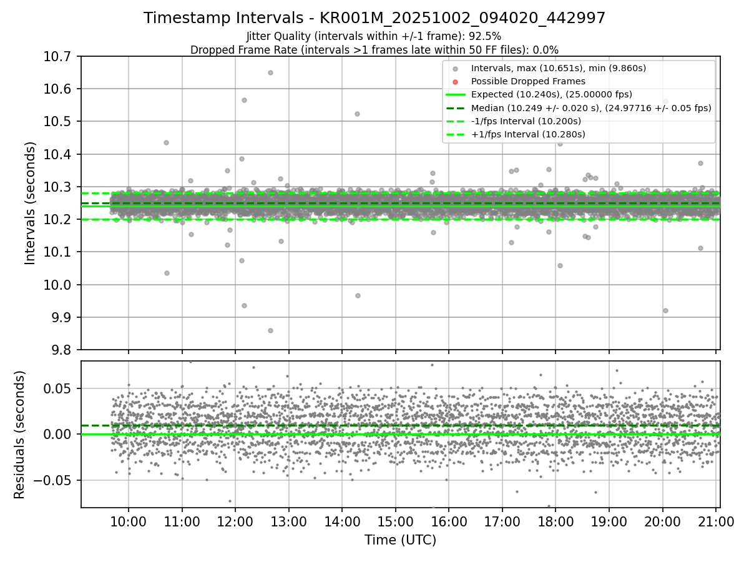The width and height of the screenshot is (749, 562).
Task: Click the 19:00 time tick label
Action: (609, 522)
